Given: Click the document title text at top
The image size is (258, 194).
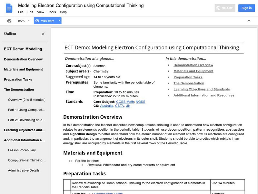Looking at the screenshot, I should (x=81, y=5).
